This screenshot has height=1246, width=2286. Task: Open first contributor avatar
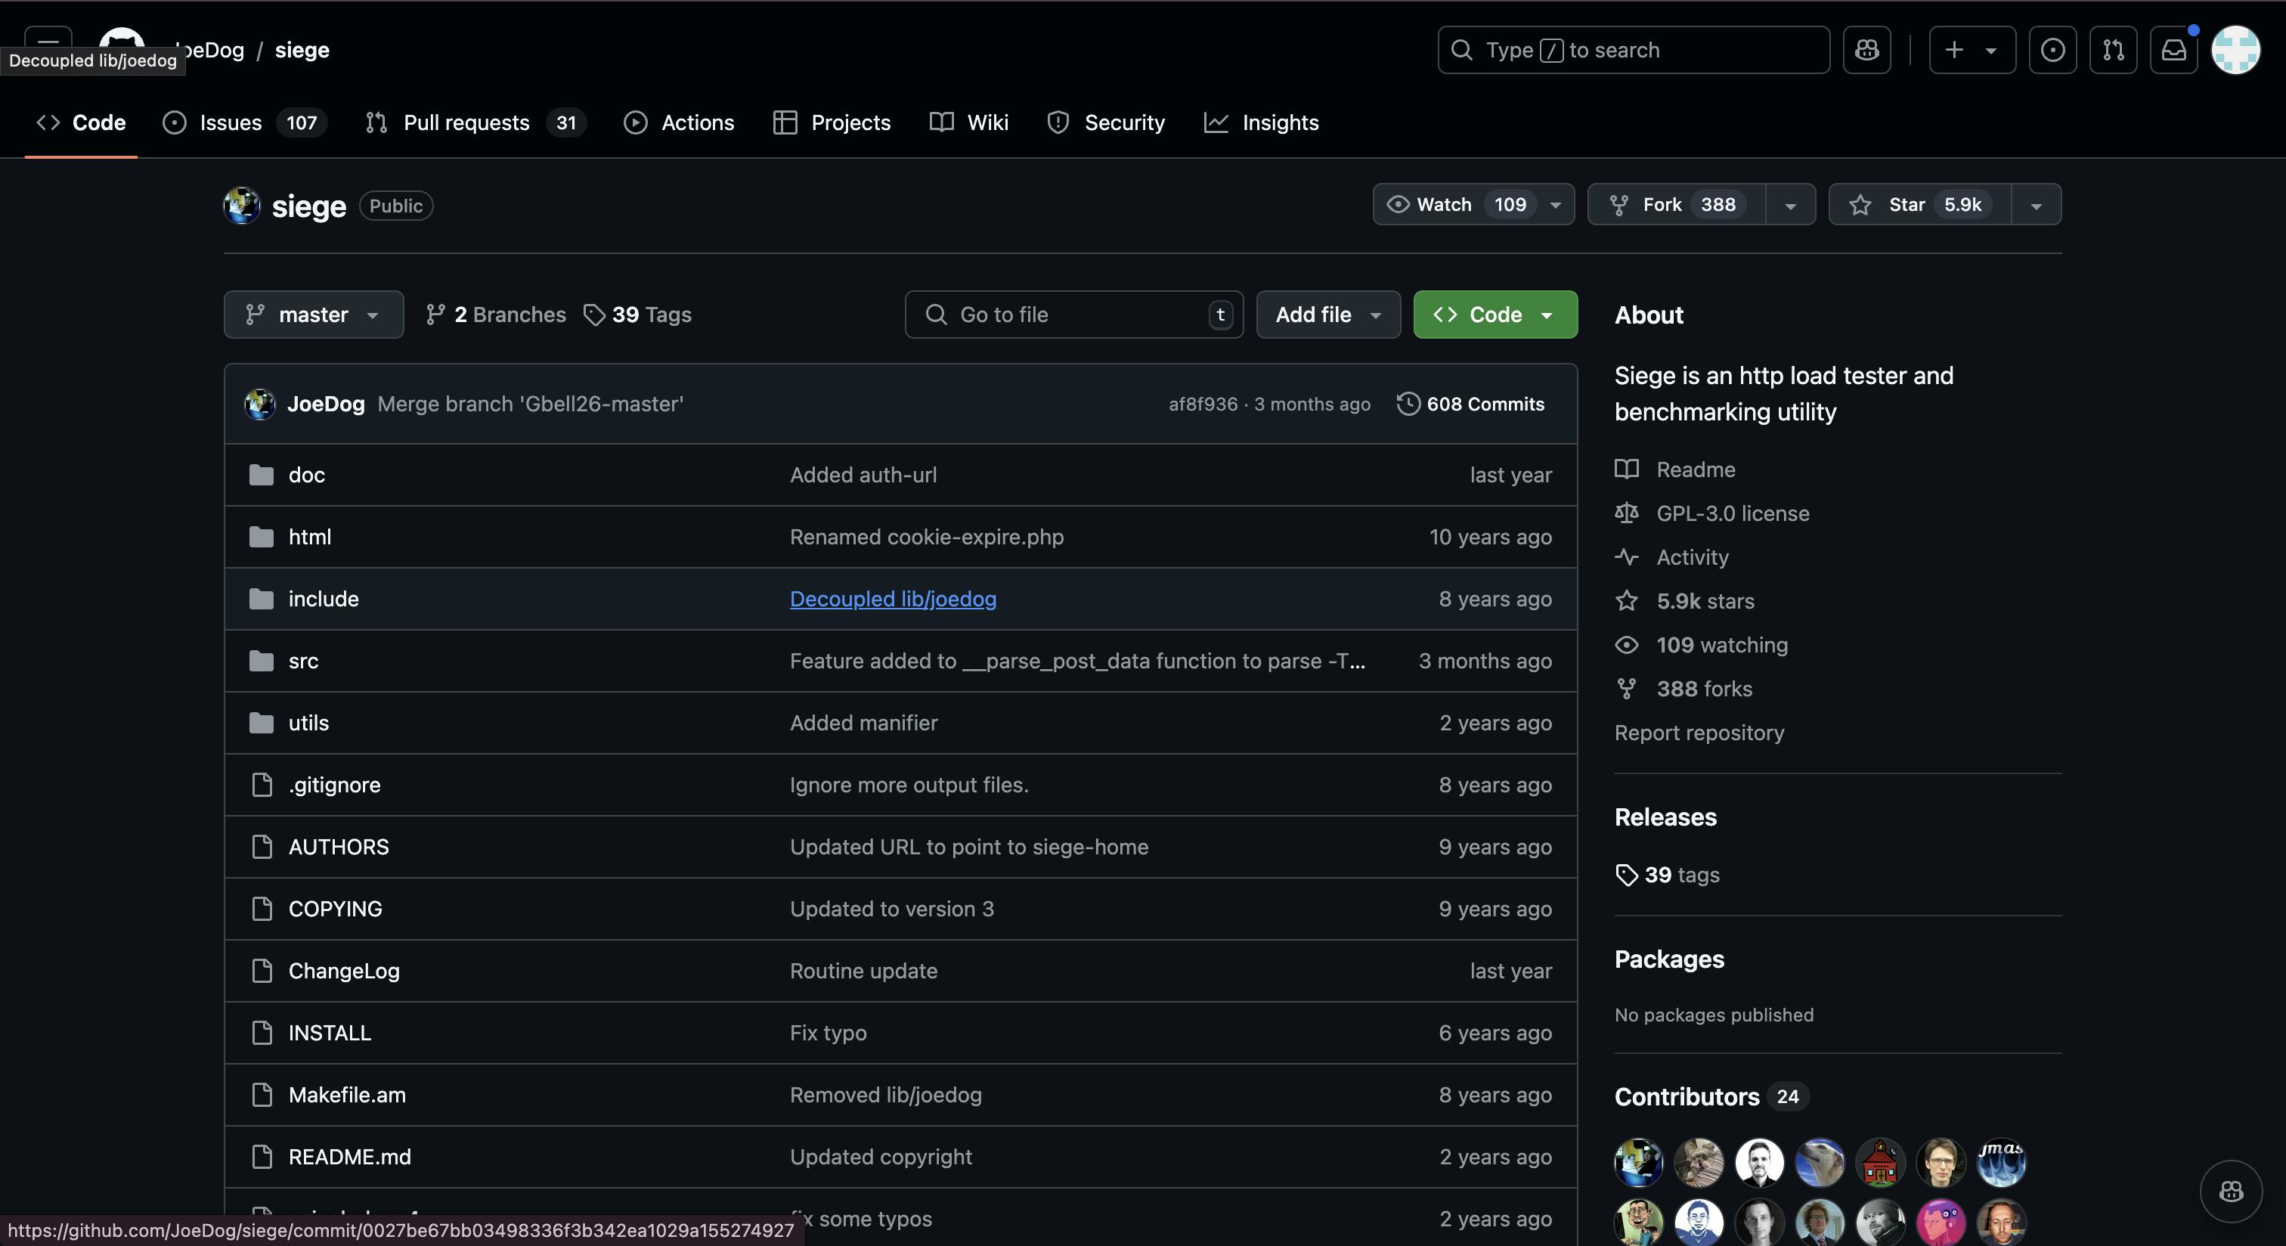[x=1638, y=1161]
